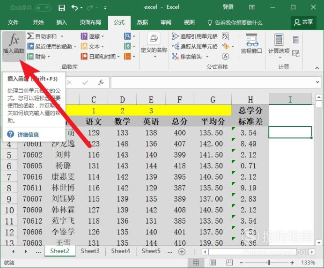
Task: Switch to the Insert tab
Action: (x=62, y=22)
